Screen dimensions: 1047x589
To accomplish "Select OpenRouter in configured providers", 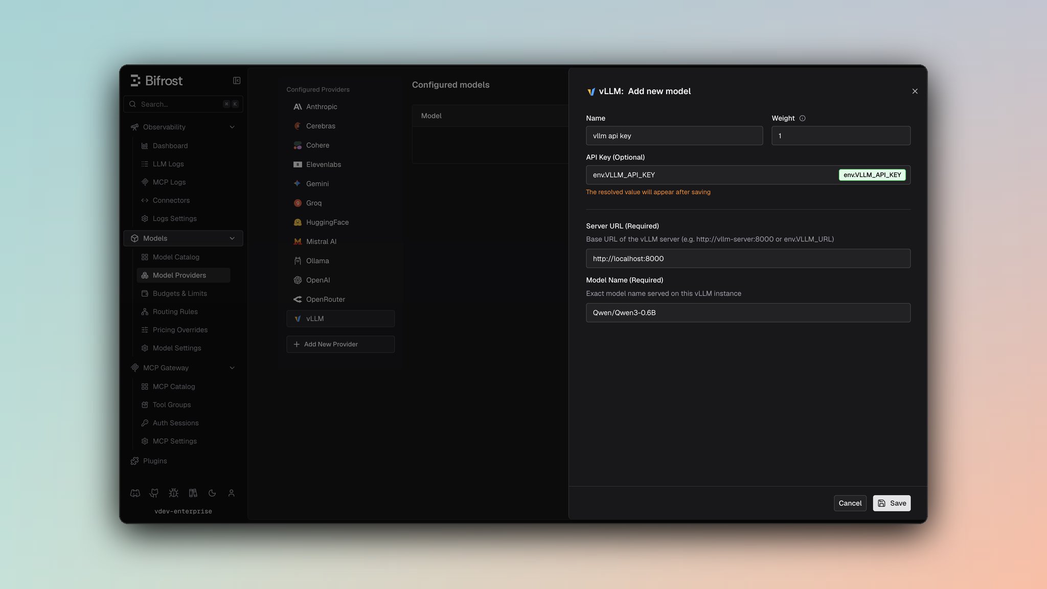I will tap(340, 300).
